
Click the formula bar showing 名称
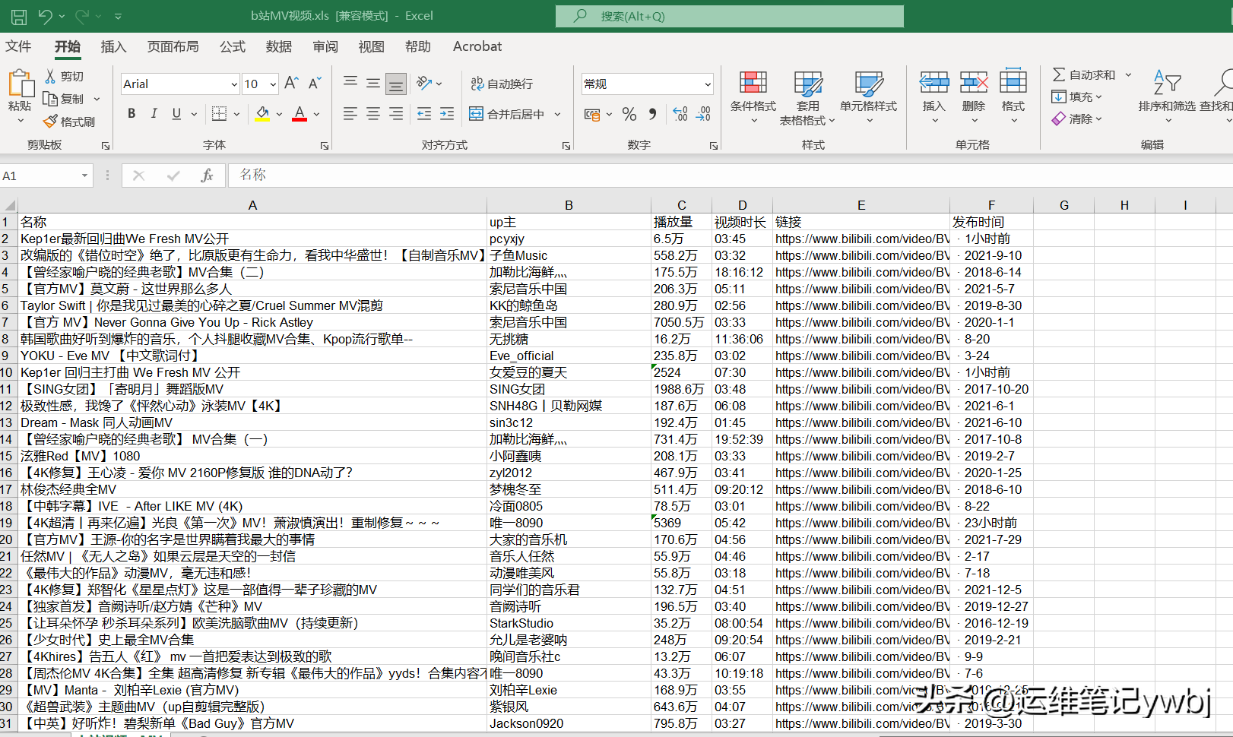[x=730, y=176]
